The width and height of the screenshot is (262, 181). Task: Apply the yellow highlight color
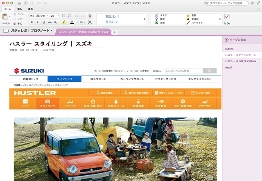pos(64,22)
